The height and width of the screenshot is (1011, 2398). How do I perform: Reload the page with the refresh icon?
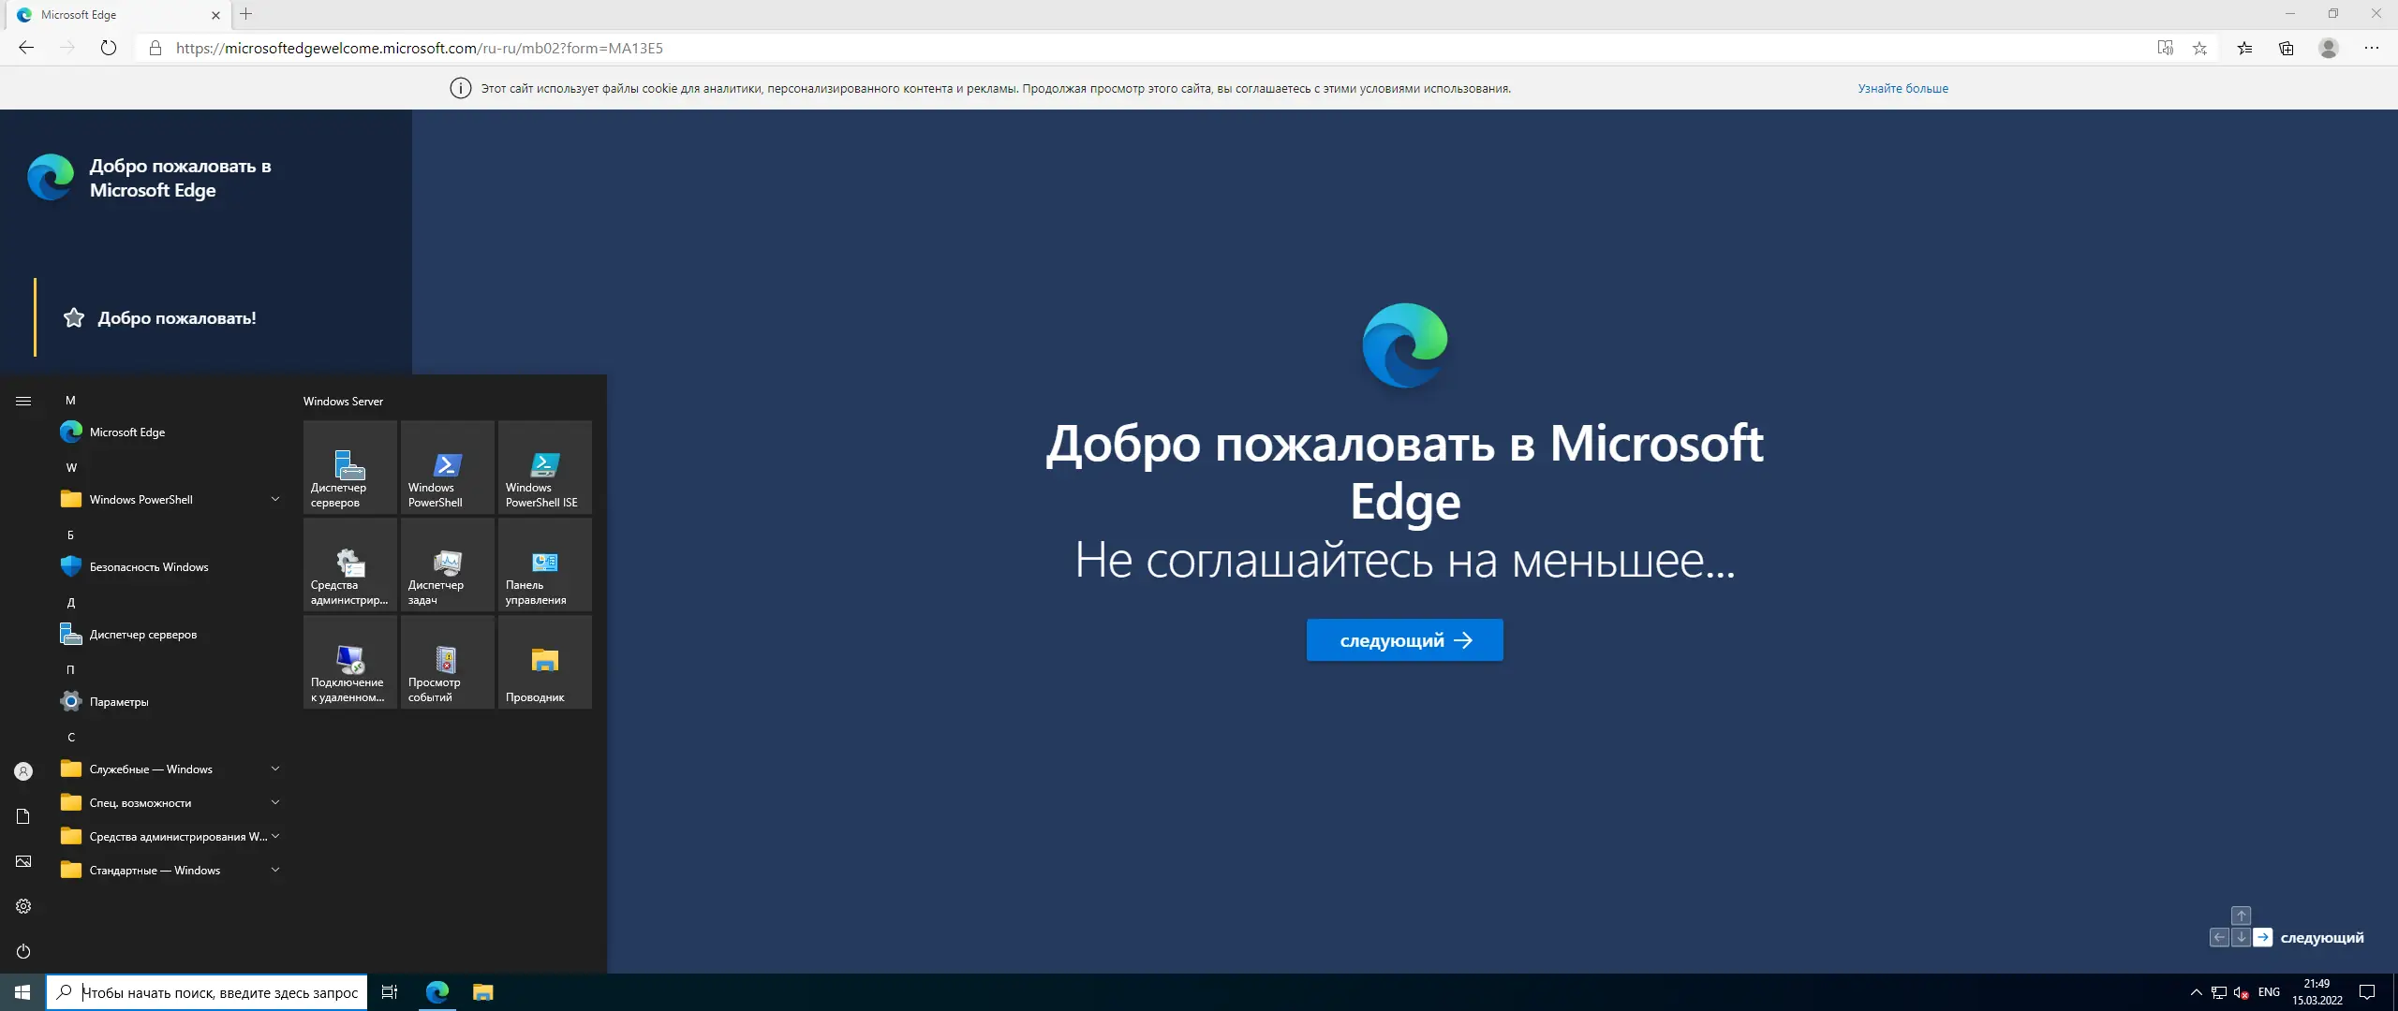[109, 48]
